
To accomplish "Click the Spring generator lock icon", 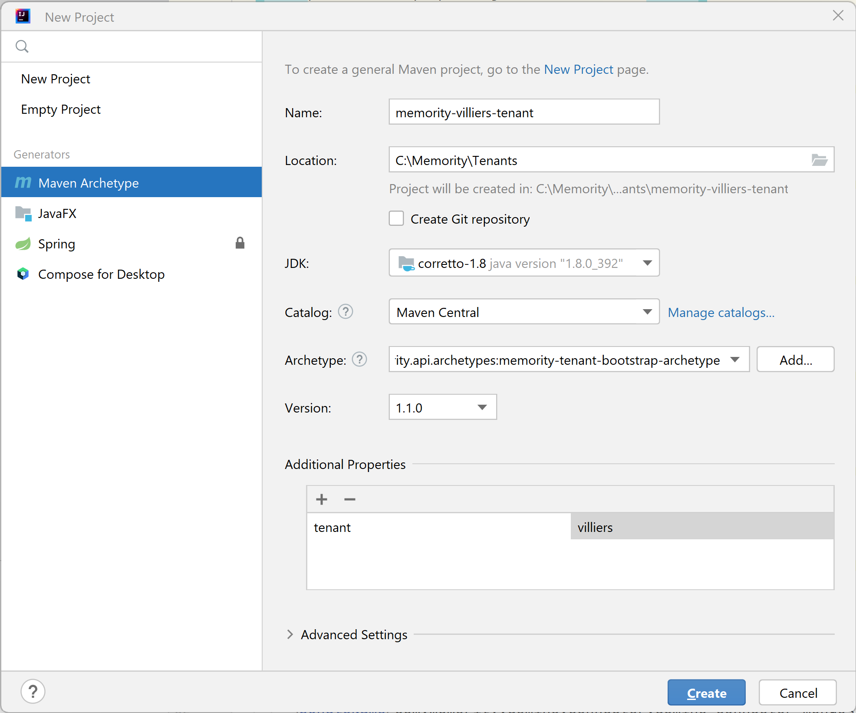I will point(240,243).
